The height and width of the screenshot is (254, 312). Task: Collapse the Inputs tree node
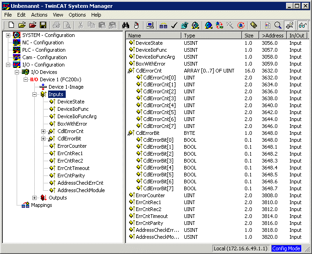coord(34,95)
